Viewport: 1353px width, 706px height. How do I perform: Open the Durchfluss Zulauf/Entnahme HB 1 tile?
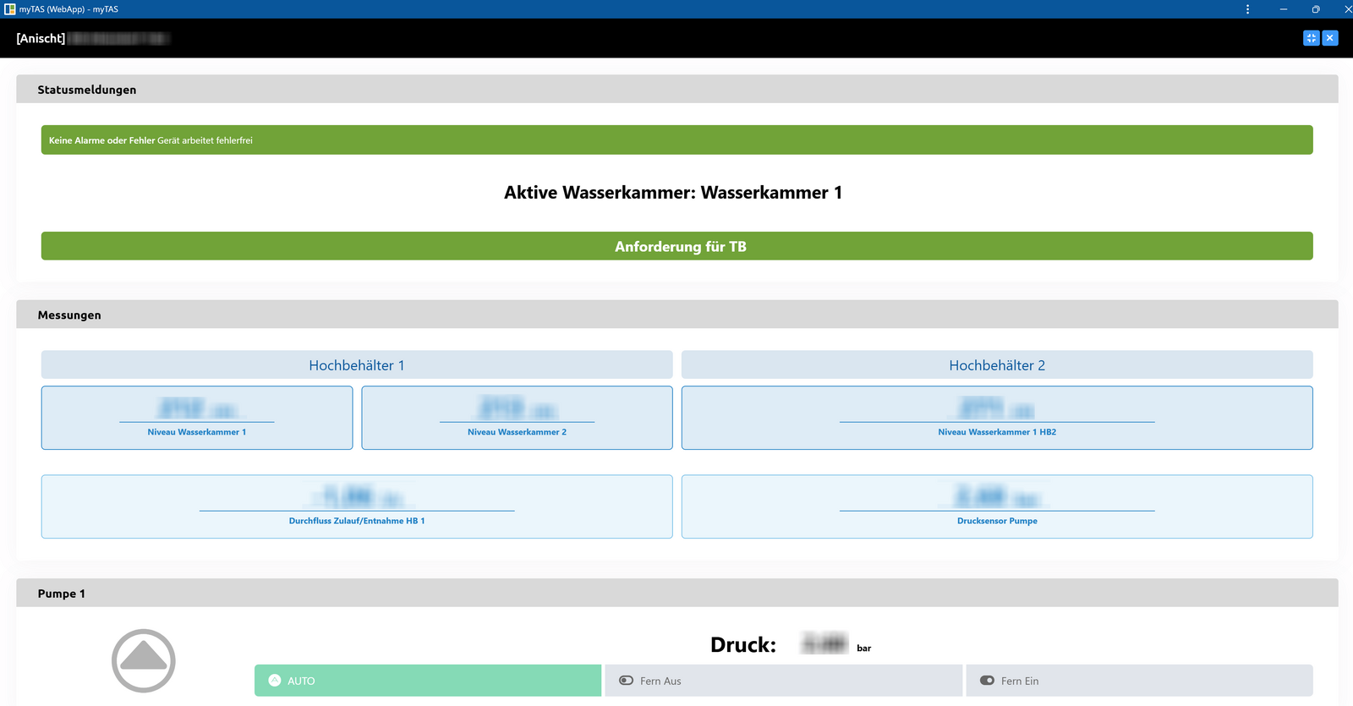[357, 506]
